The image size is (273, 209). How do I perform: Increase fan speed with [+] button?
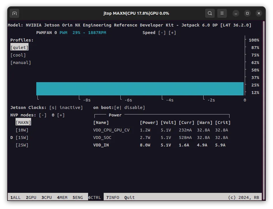click(x=172, y=33)
